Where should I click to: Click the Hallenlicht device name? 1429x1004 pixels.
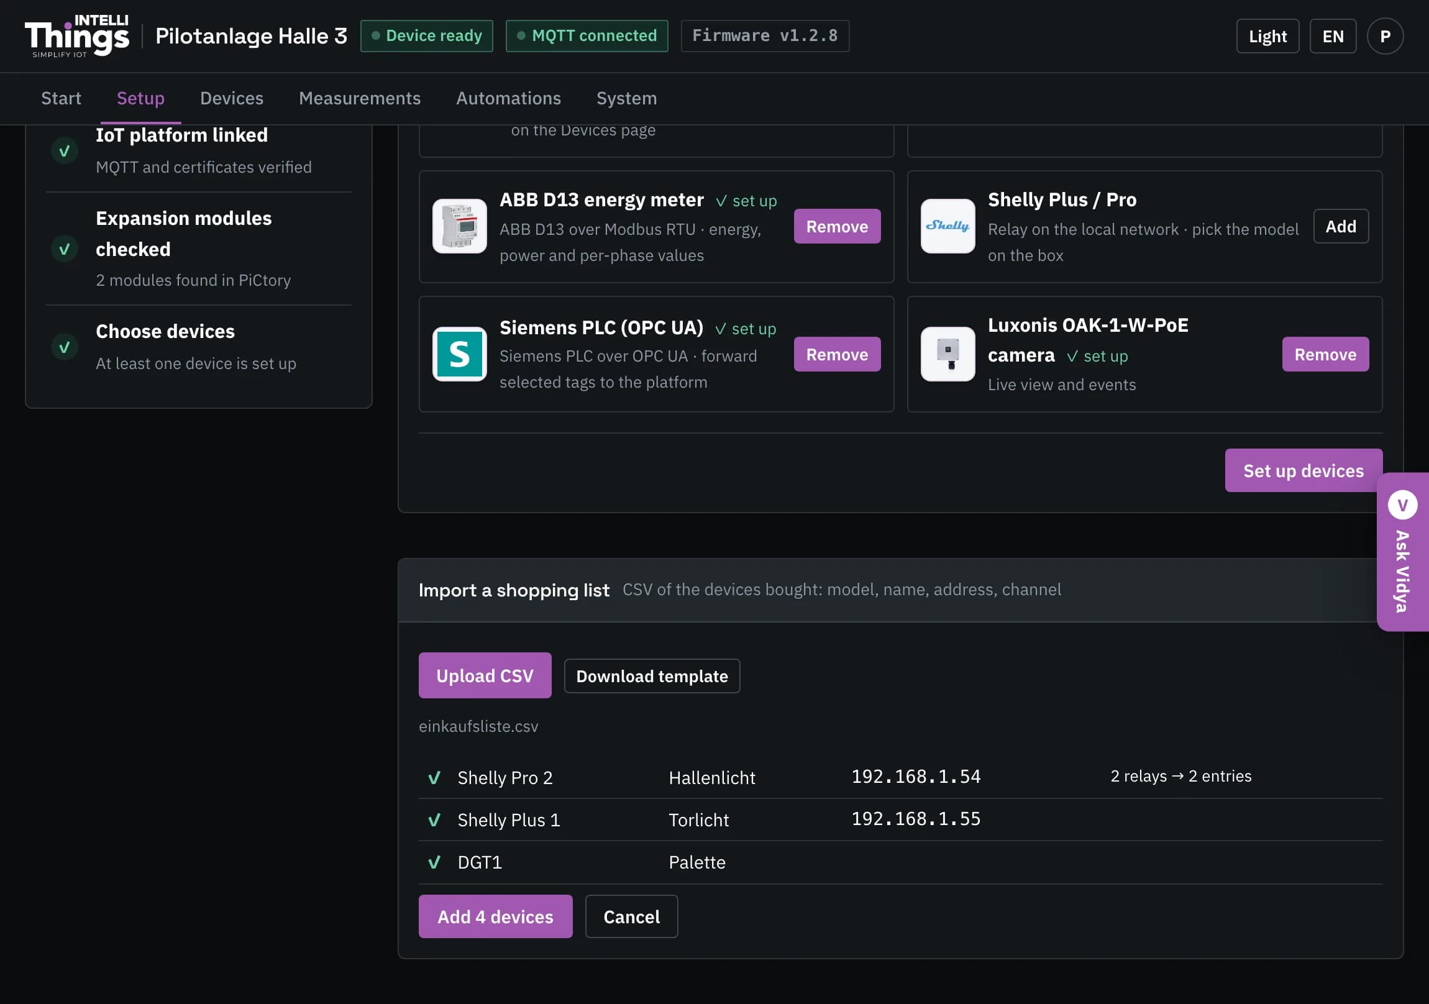pyautogui.click(x=712, y=777)
